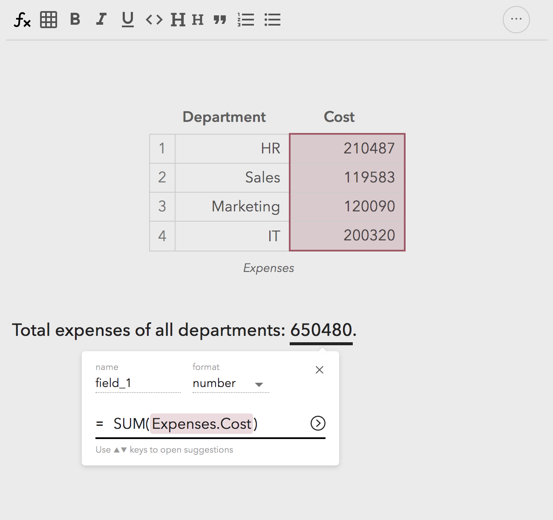Apply large heading style
The width and height of the screenshot is (553, 520).
(178, 20)
